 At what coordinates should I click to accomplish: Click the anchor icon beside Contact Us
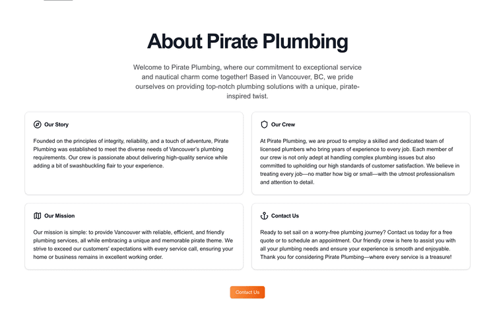(x=264, y=215)
